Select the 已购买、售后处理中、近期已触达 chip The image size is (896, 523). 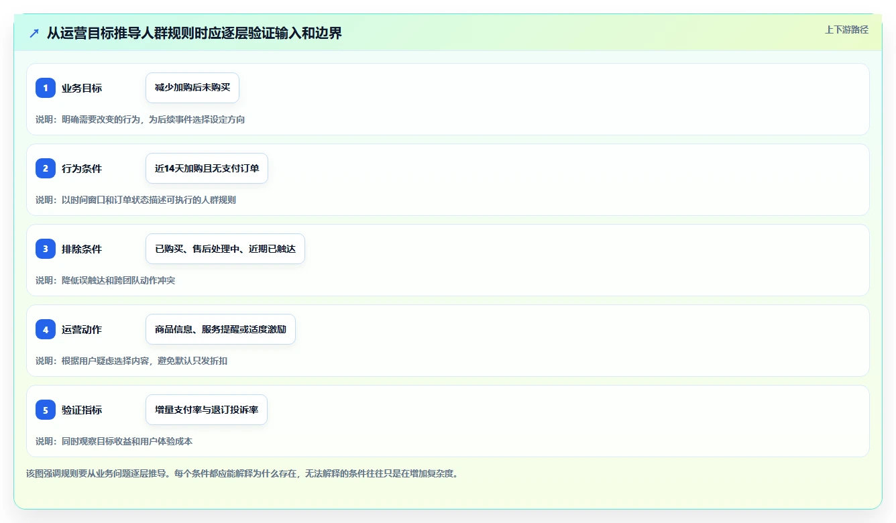pyautogui.click(x=225, y=249)
